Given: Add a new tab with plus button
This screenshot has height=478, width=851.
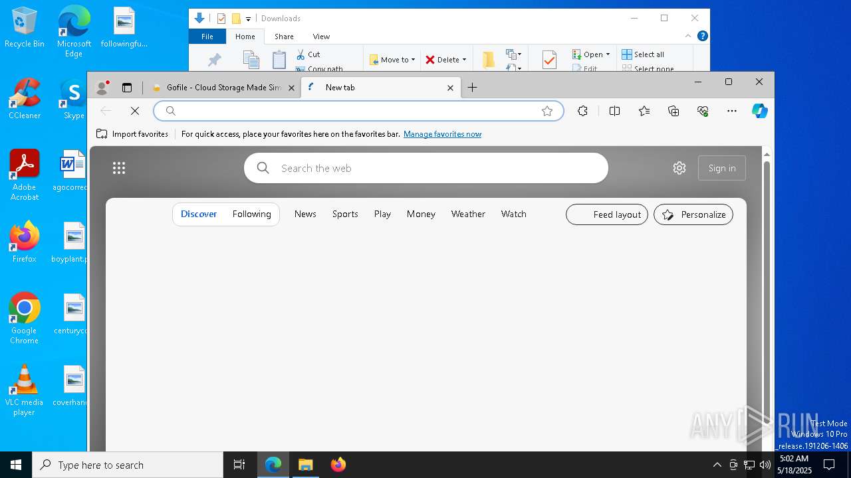Looking at the screenshot, I should (x=472, y=88).
